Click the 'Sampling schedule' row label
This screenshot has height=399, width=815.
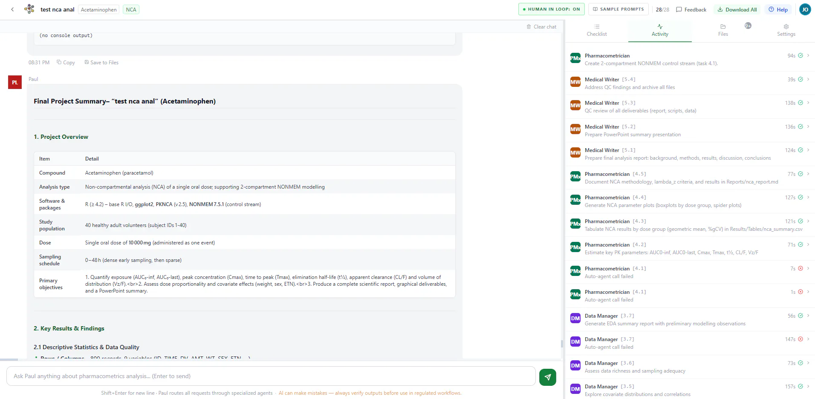point(50,260)
